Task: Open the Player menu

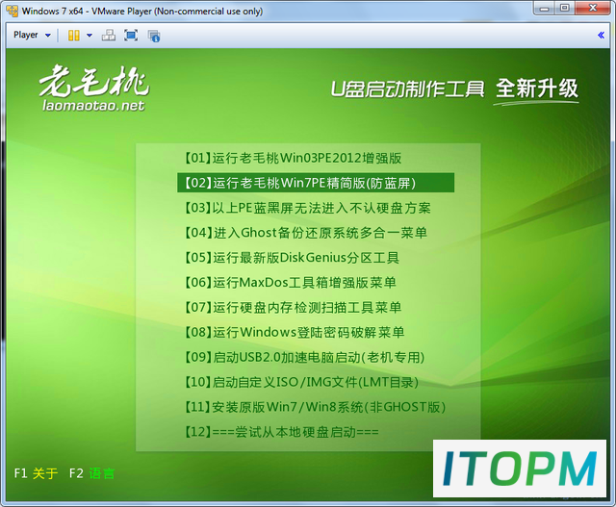Action: point(26,35)
